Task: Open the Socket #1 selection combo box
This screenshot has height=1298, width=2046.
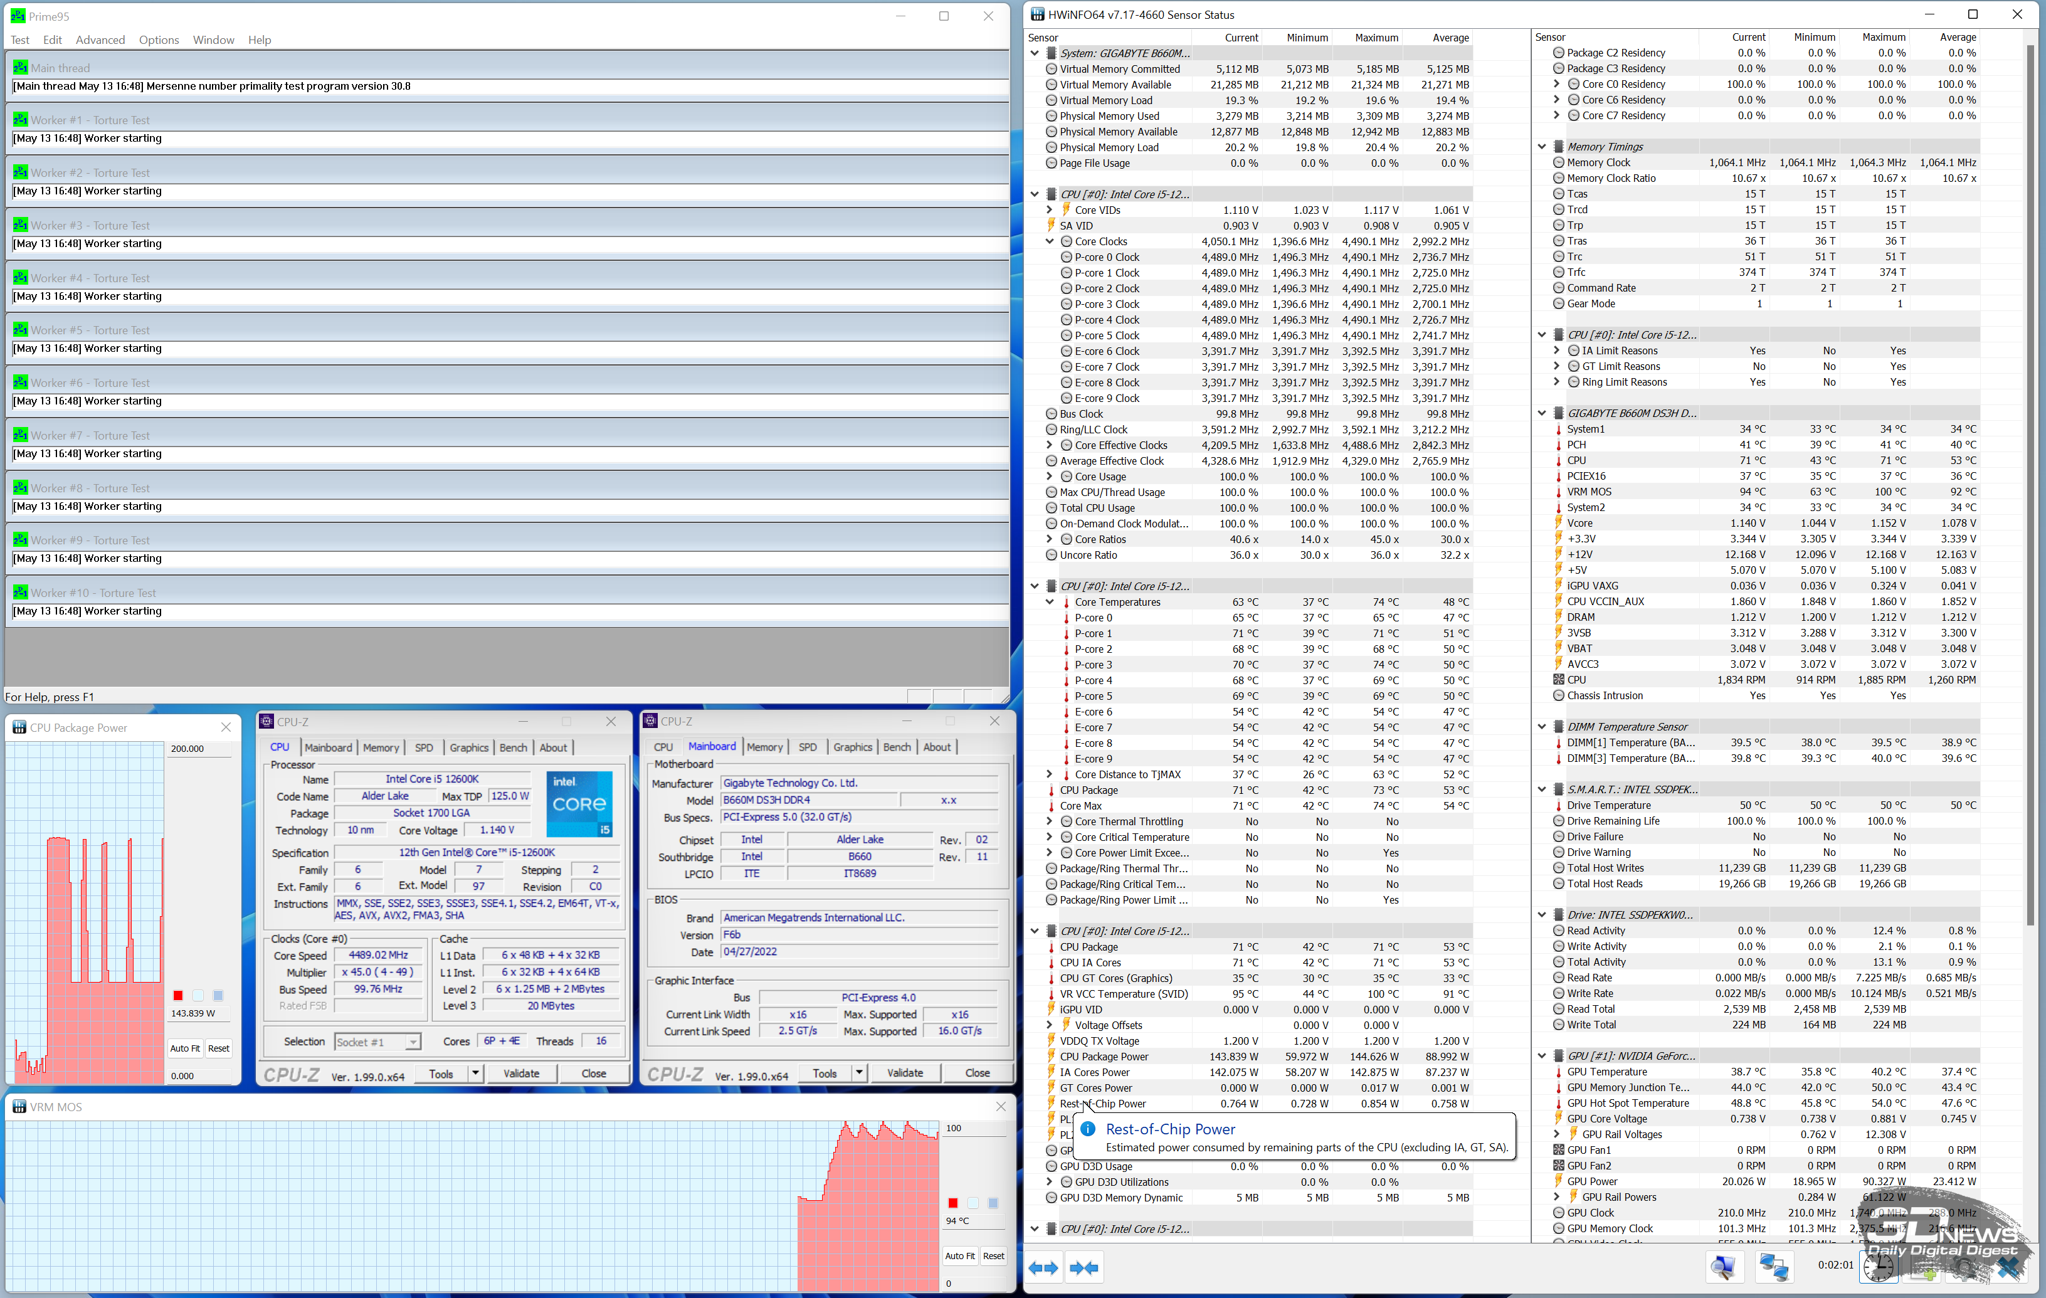Action: tap(377, 1042)
